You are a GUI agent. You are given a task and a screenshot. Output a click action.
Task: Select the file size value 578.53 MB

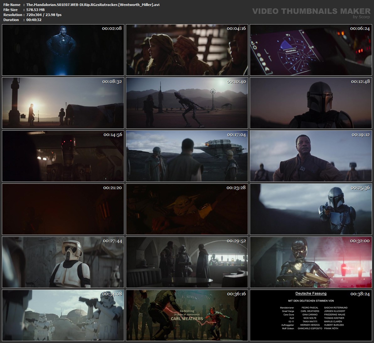coord(35,10)
